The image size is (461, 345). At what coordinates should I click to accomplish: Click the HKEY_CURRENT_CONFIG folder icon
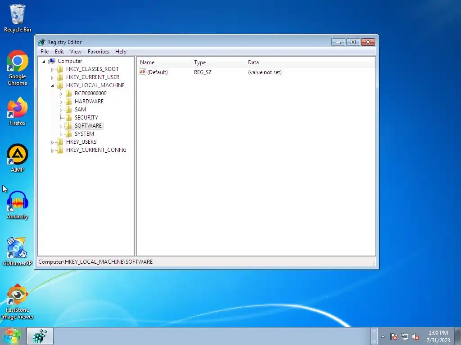(60, 150)
